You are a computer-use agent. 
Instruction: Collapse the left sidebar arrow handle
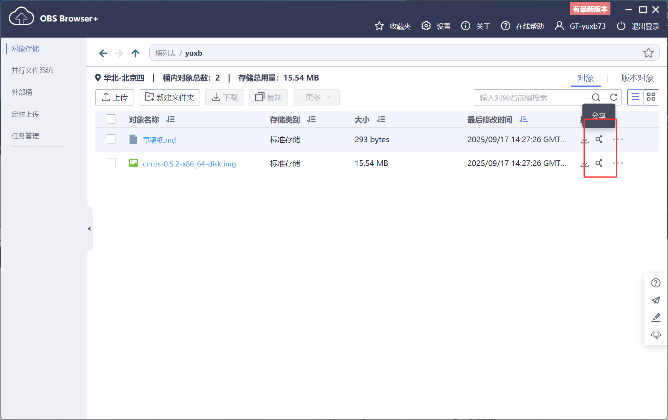pos(89,229)
